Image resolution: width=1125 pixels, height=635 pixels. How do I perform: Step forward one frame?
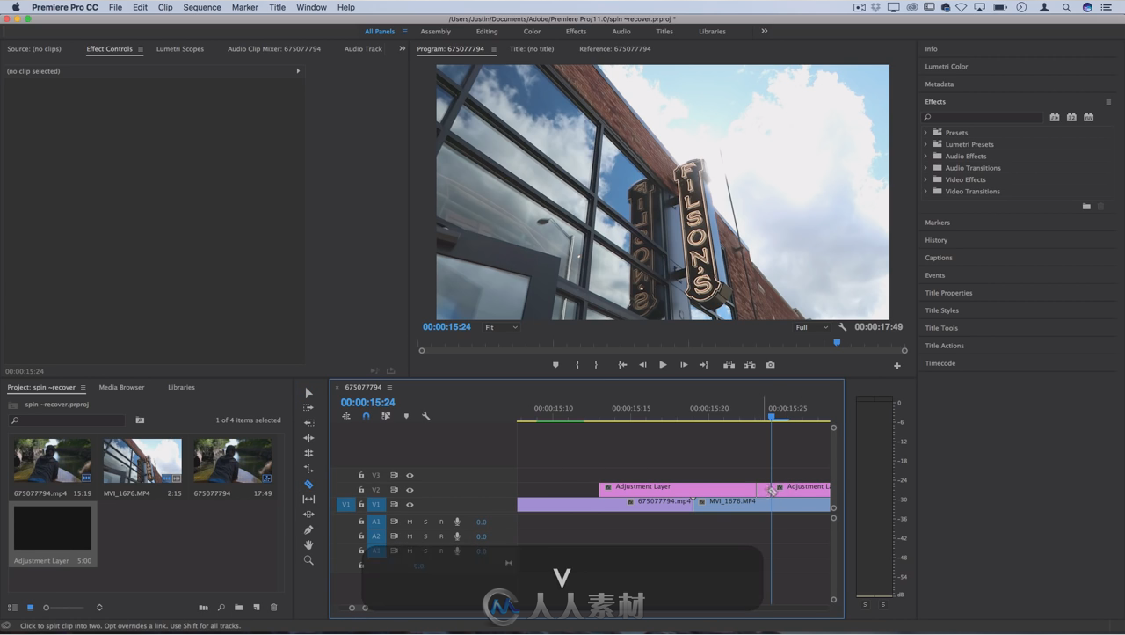684,365
